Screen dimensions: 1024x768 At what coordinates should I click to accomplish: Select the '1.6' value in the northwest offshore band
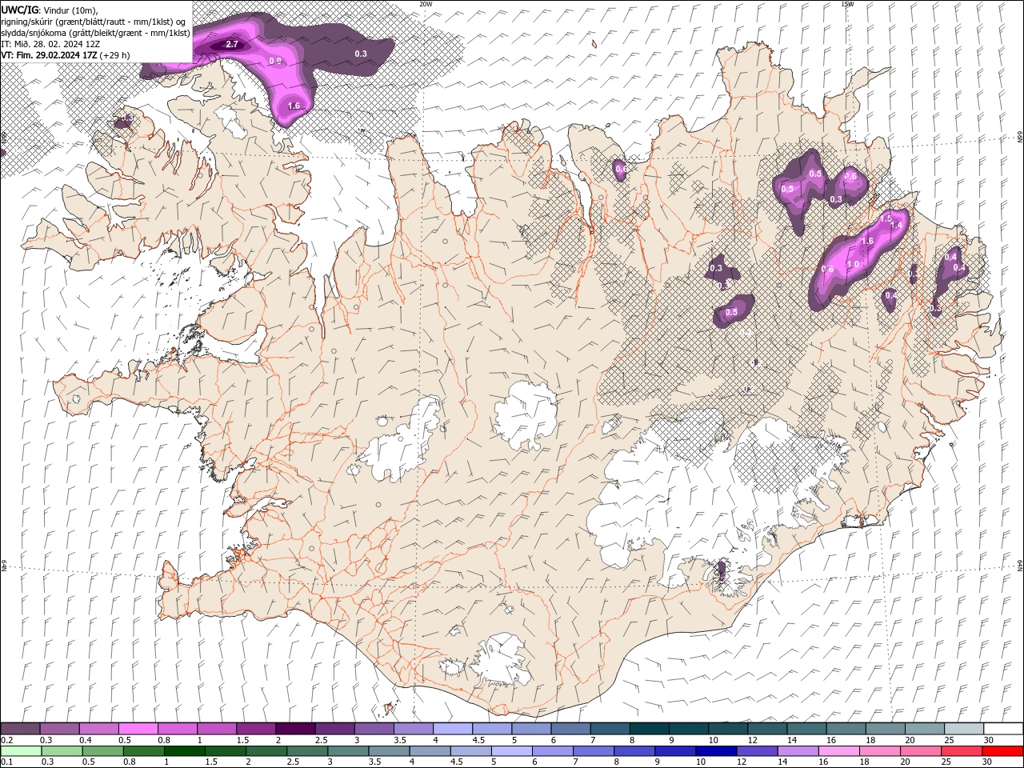tap(294, 106)
